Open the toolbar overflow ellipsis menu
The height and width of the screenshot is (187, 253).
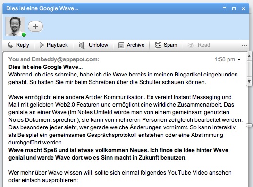point(245,46)
